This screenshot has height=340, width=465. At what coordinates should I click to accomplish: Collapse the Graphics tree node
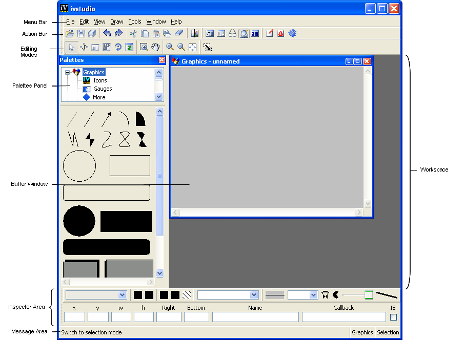tap(67, 72)
